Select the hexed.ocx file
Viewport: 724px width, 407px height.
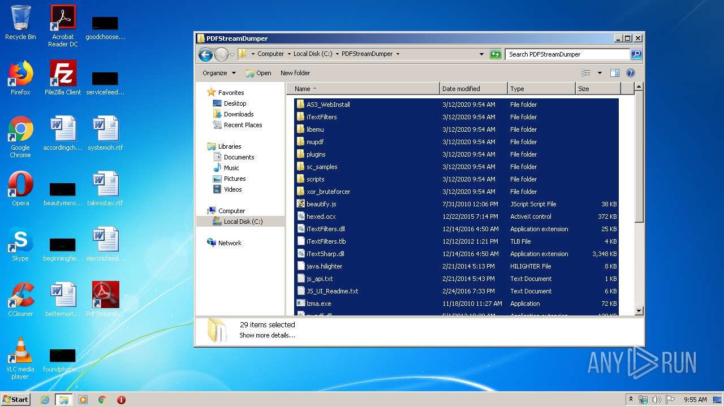pyautogui.click(x=456, y=217)
